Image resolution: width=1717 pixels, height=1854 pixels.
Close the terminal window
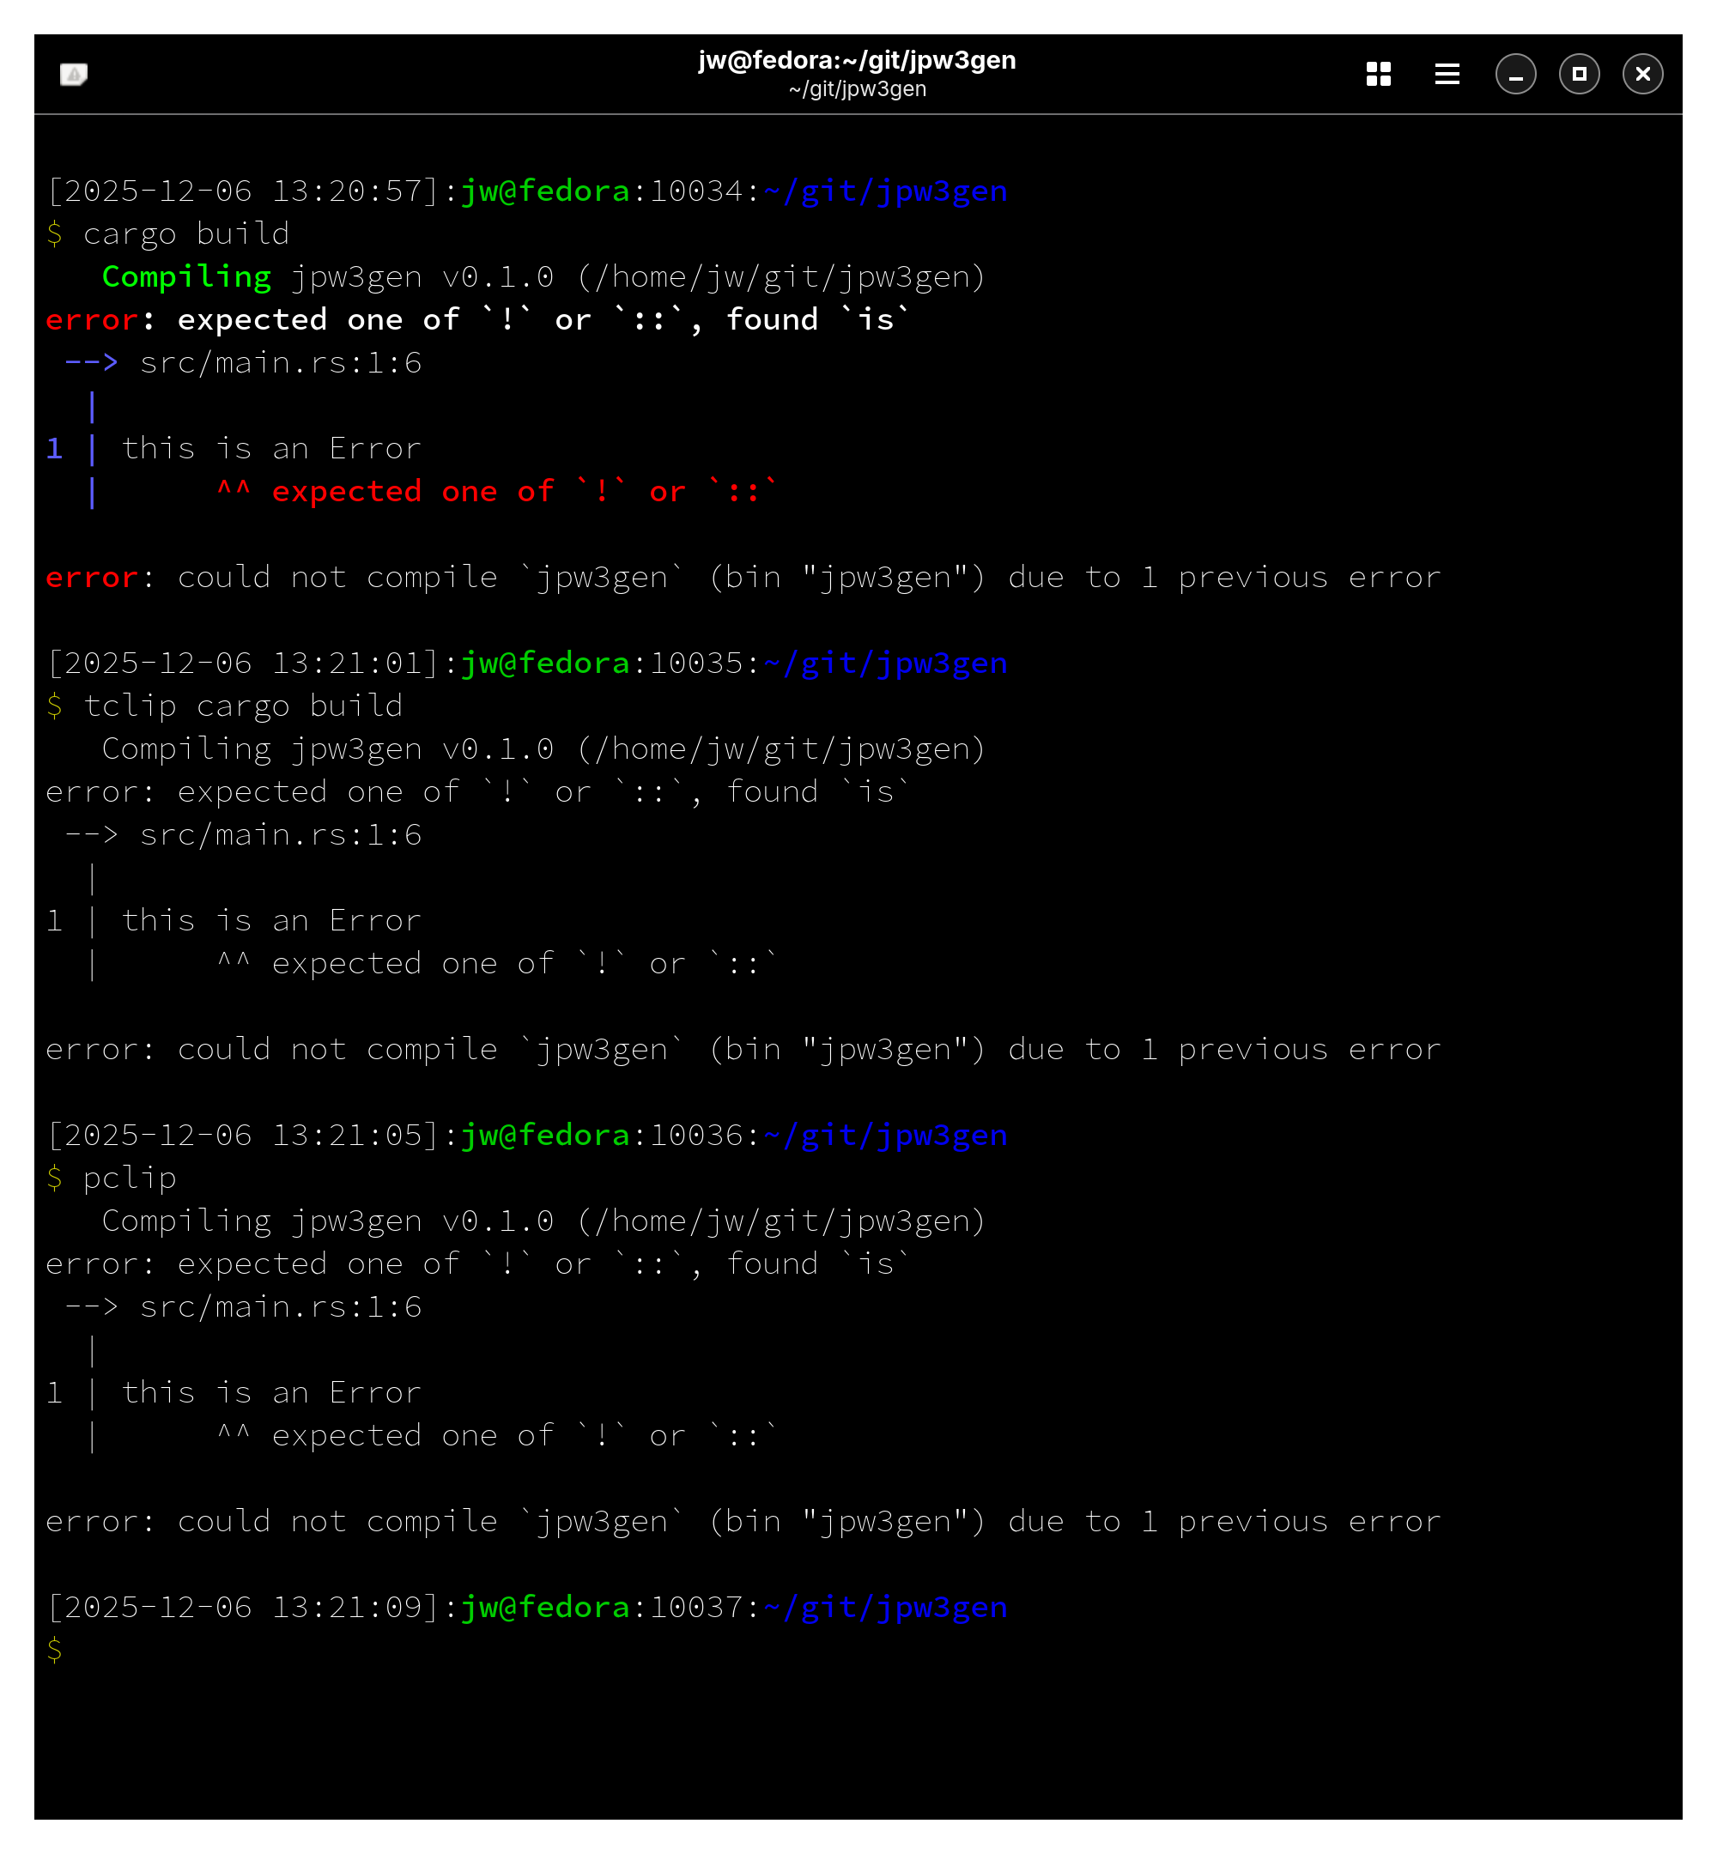(x=1641, y=75)
